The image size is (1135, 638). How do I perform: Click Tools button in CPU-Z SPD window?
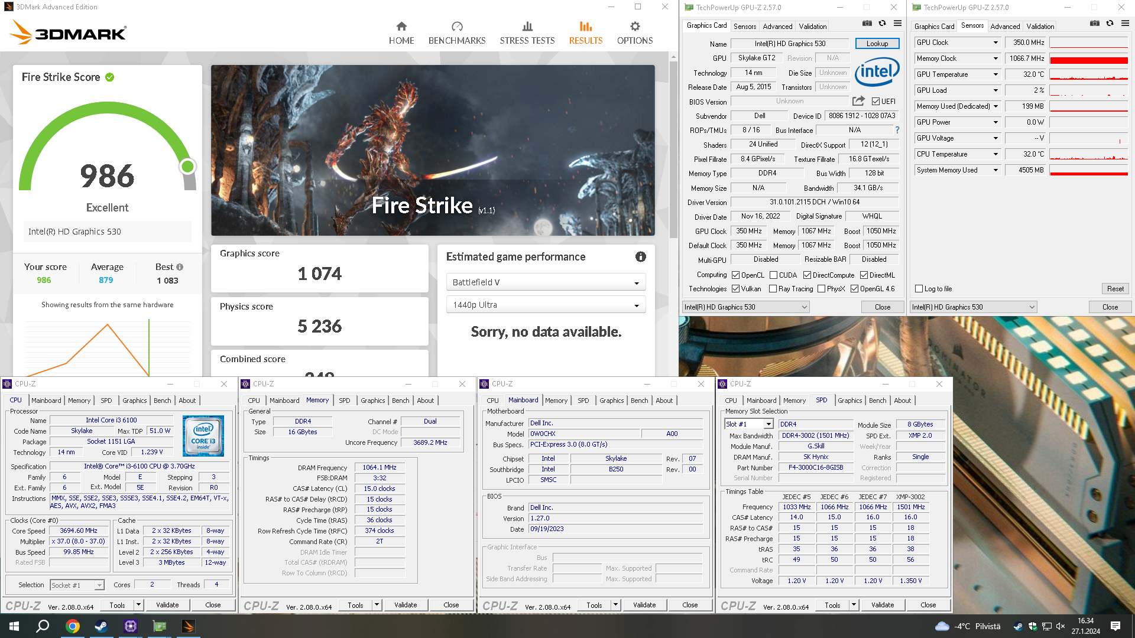click(832, 605)
